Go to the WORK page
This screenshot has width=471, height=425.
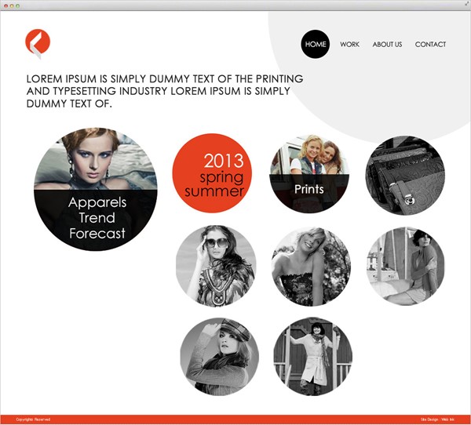click(x=349, y=45)
